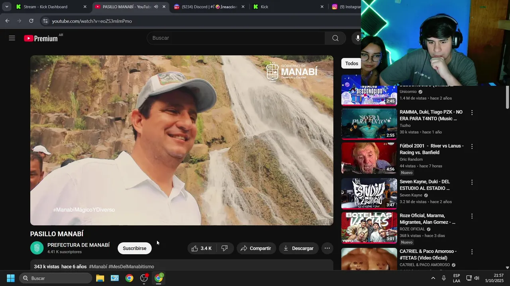The width and height of the screenshot is (510, 286).
Task: Open Unicornio video thumbnail 2:45
Action: point(369,95)
